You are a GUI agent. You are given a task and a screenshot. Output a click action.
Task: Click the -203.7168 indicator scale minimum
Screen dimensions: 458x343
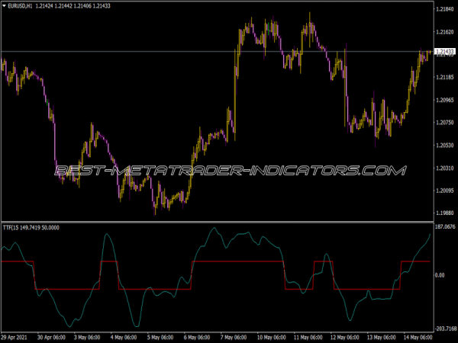click(443, 328)
